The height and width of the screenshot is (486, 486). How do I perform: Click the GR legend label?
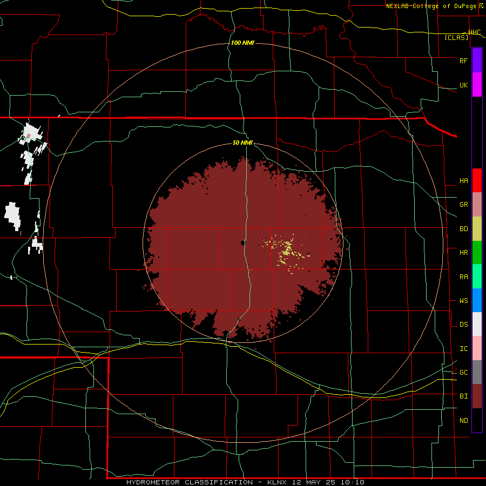click(463, 205)
